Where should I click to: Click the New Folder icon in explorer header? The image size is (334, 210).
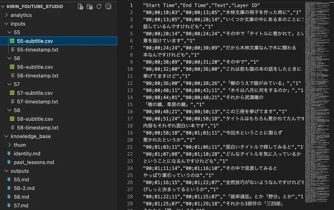tap(90, 7)
